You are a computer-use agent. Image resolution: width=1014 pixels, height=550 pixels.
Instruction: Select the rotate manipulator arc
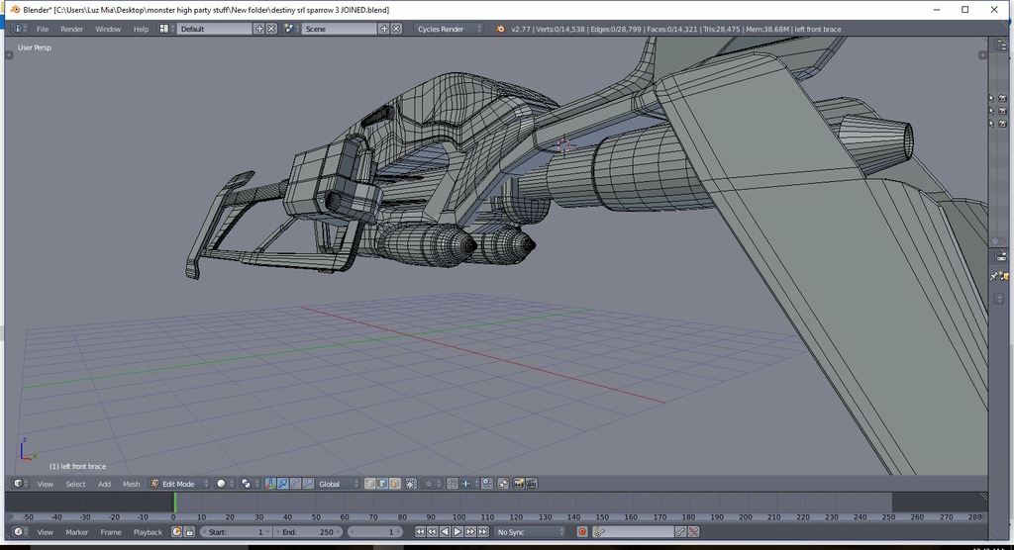pyautogui.click(x=295, y=484)
